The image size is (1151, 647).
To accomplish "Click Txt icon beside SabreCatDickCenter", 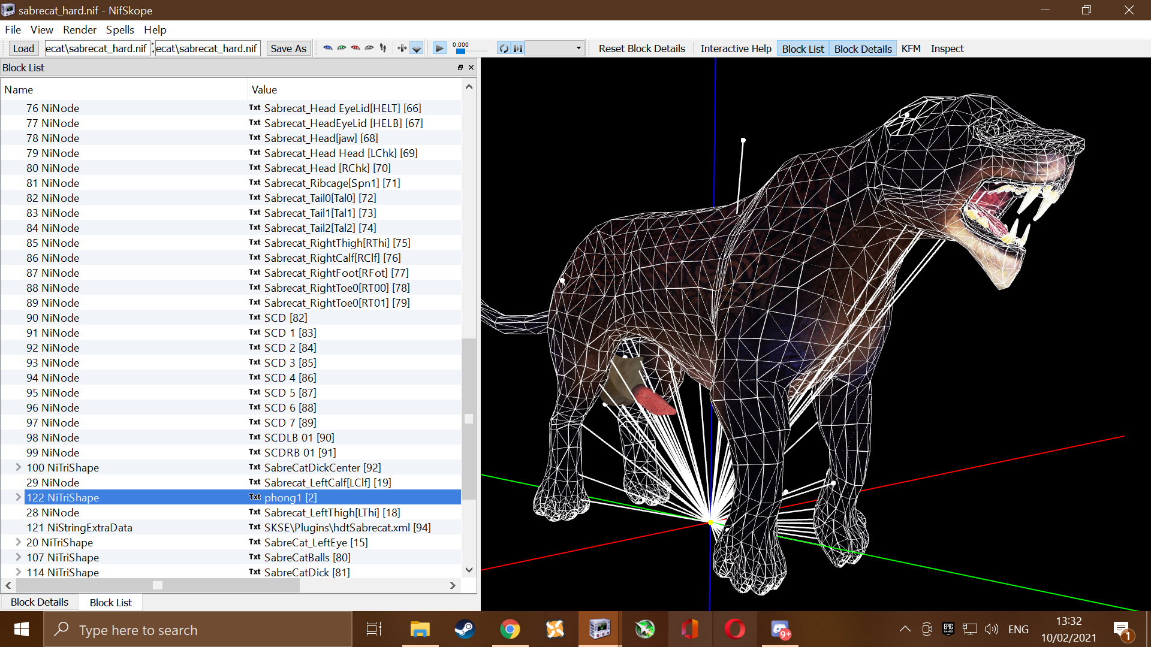I will point(255,467).
